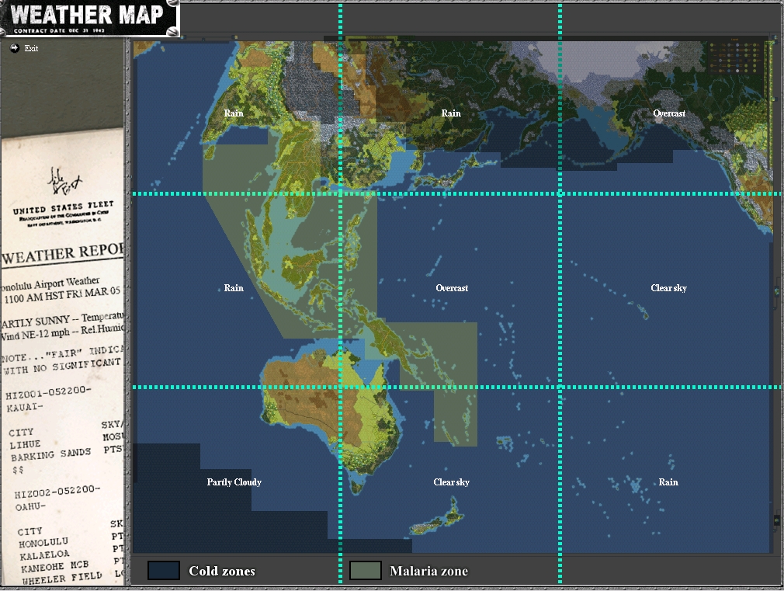784x591 pixels.
Task: Click the "Malaria zone" legend label
Action: 429,571
